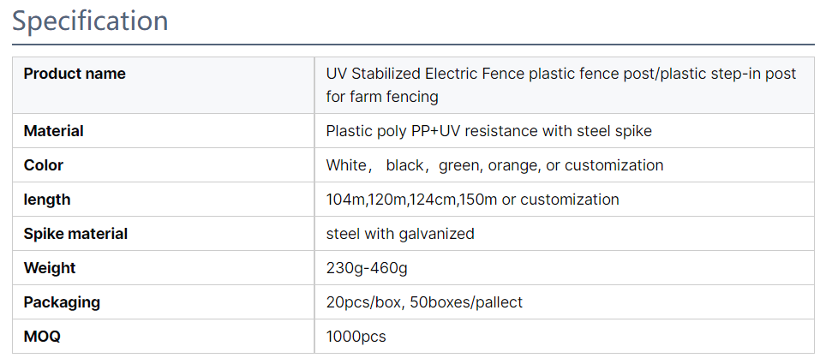This screenshot has height=364, width=832.
Task: Click the White, black, green, orange value
Action: point(494,165)
